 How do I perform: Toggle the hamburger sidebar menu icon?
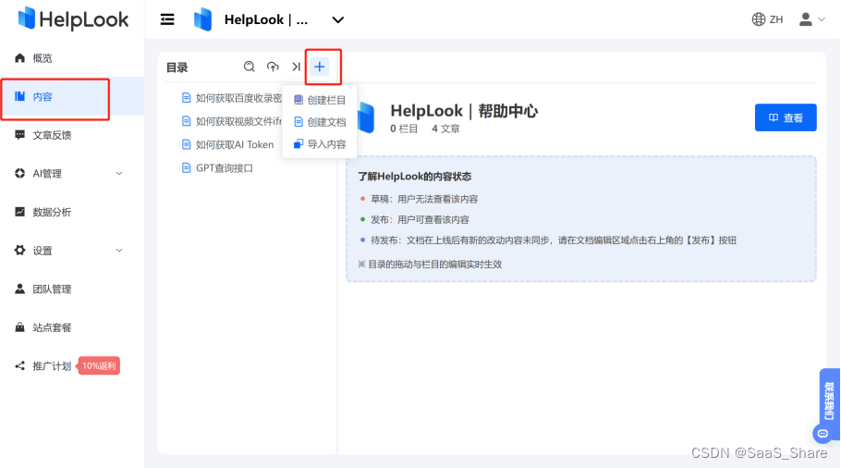[167, 19]
